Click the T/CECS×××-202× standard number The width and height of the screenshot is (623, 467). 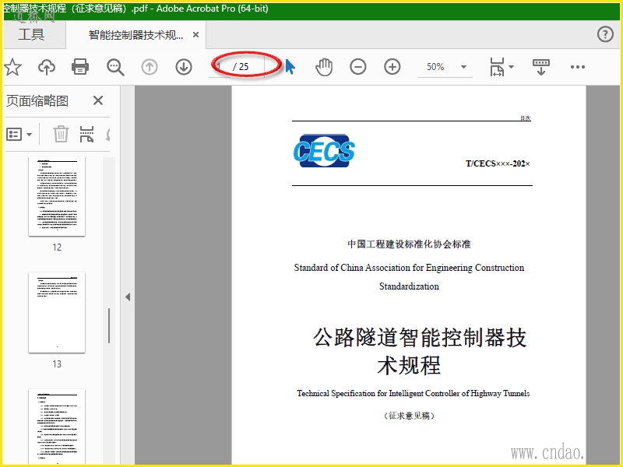click(498, 163)
